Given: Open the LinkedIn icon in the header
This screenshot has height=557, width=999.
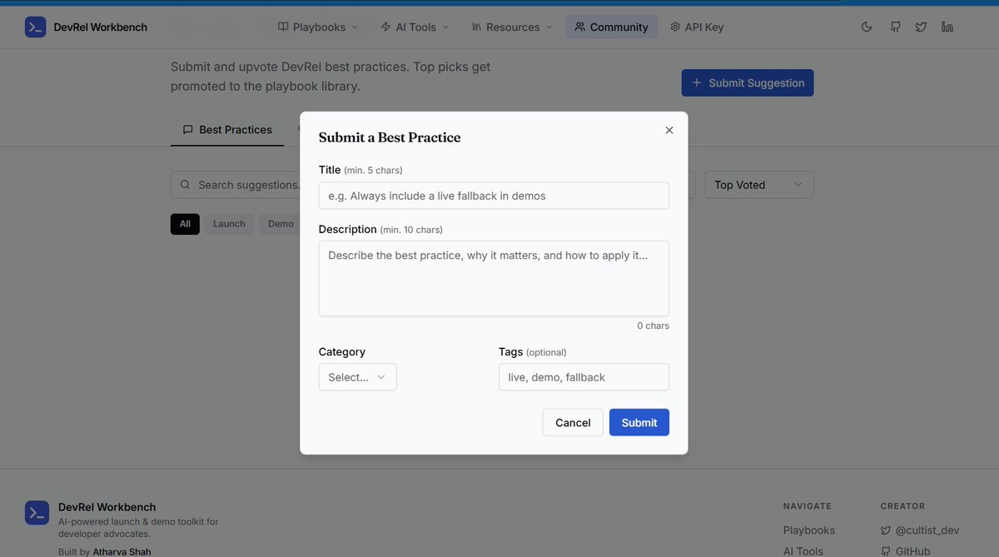Looking at the screenshot, I should (x=947, y=27).
